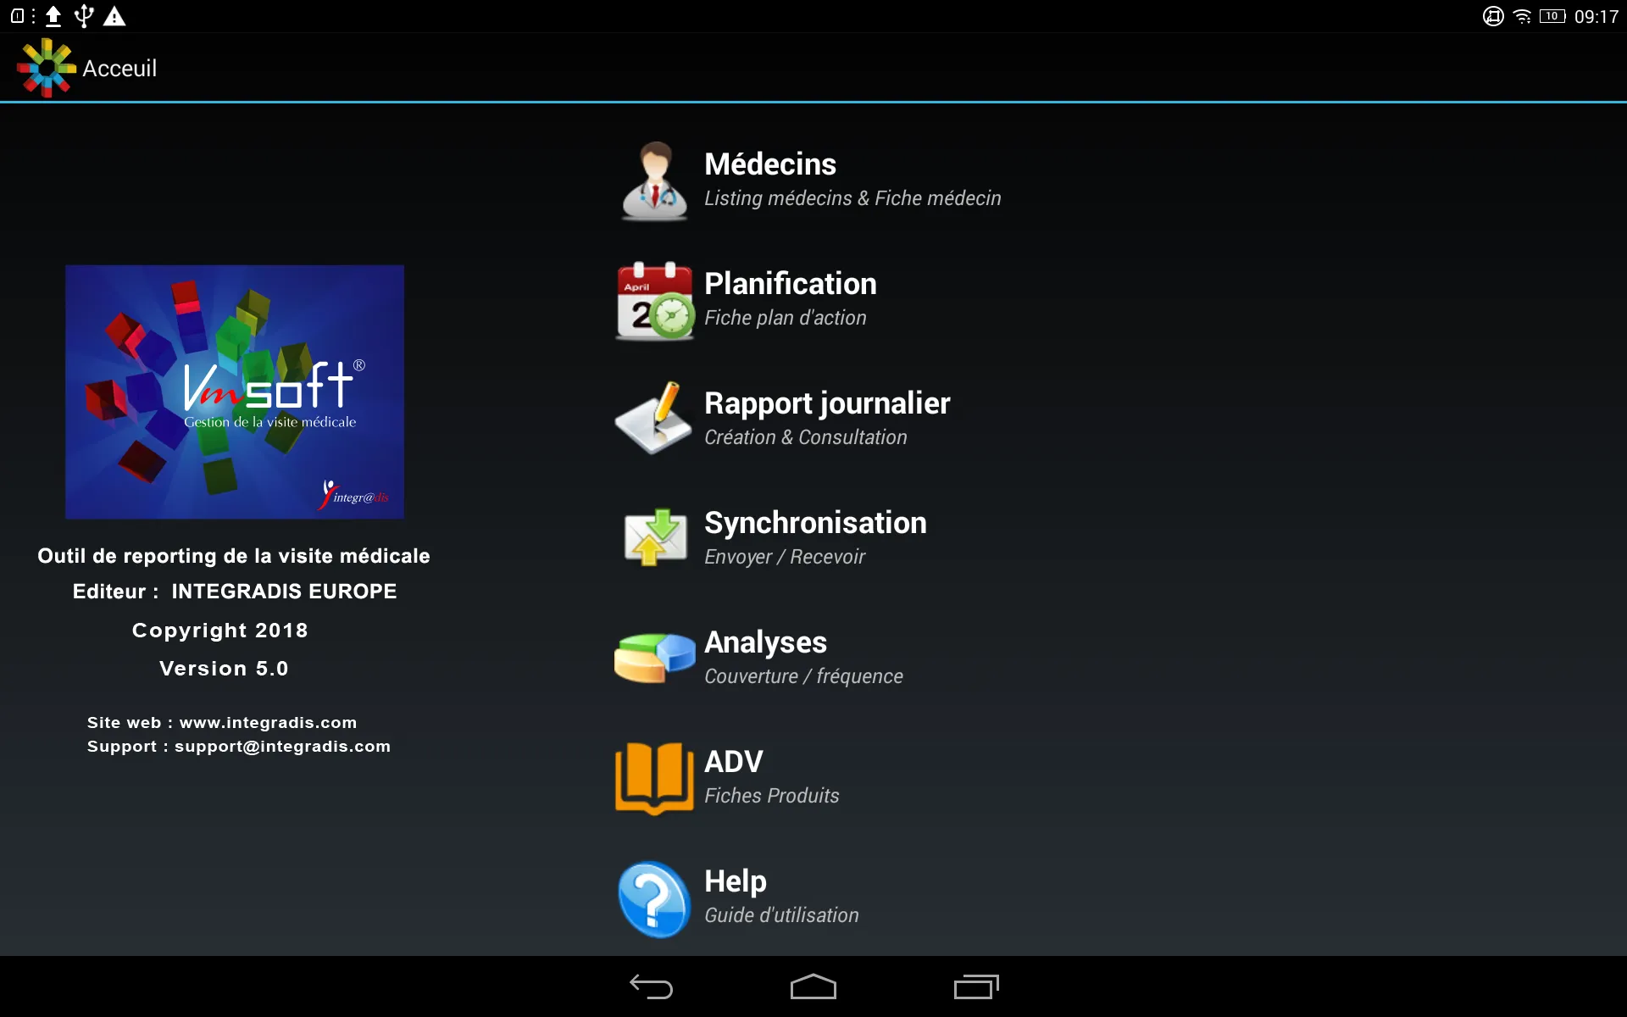Tap the Android back navigation button
1627x1017 pixels.
651,986
